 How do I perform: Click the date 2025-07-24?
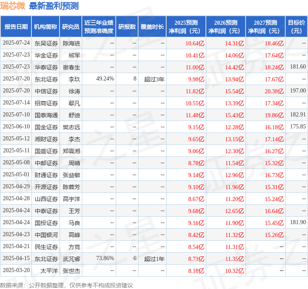pyautogui.click(x=16, y=43)
